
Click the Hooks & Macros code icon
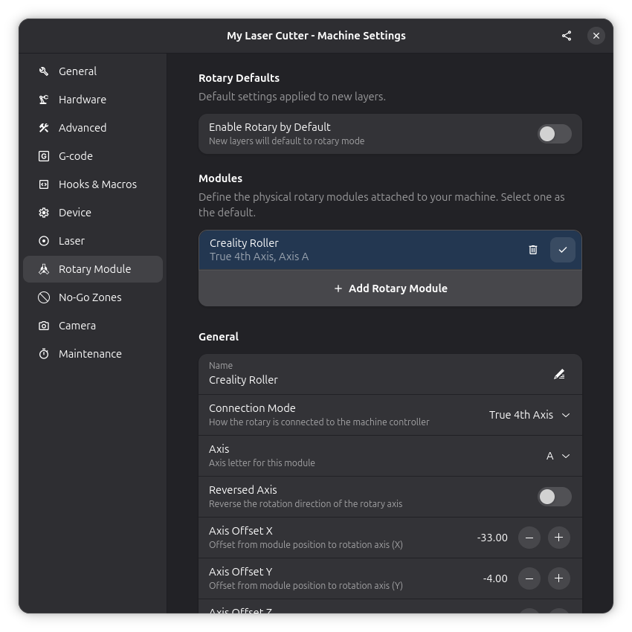tap(44, 184)
